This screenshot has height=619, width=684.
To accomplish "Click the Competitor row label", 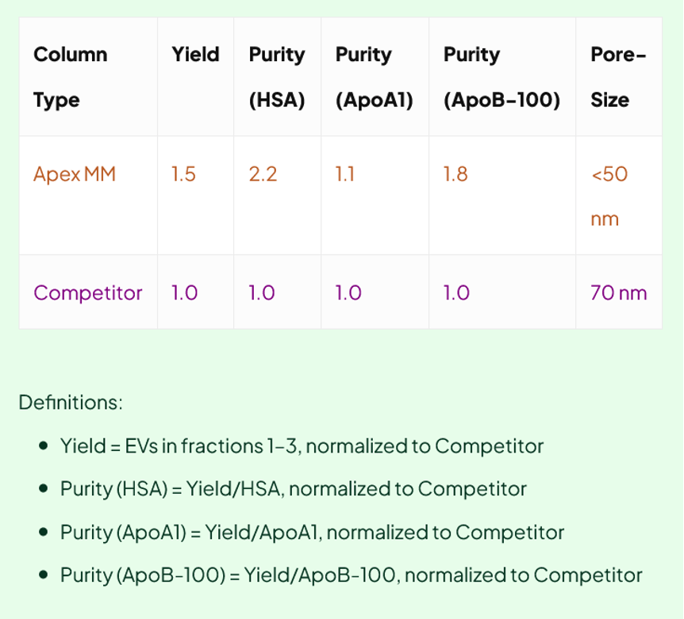I will point(87,292).
